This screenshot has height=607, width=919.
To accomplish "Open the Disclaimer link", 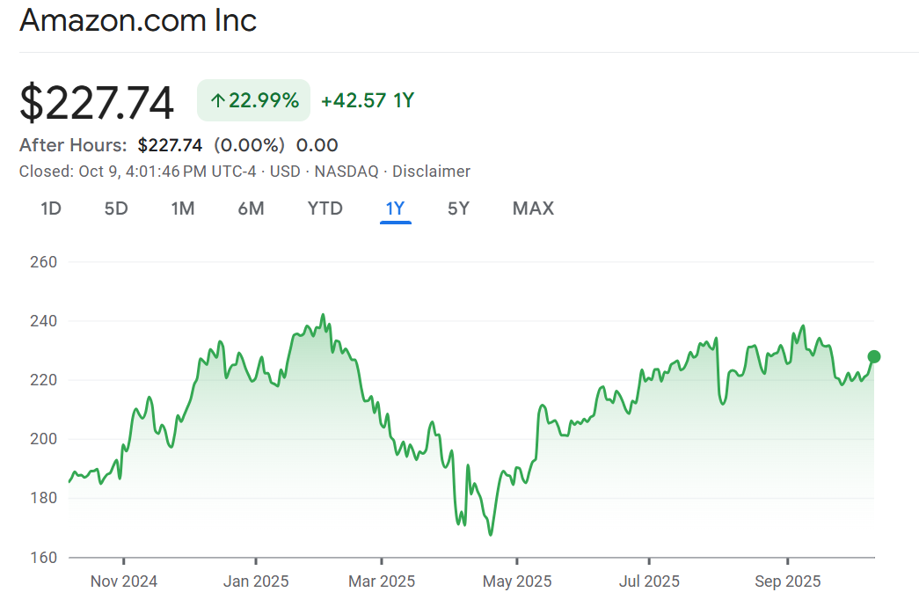I will [431, 172].
